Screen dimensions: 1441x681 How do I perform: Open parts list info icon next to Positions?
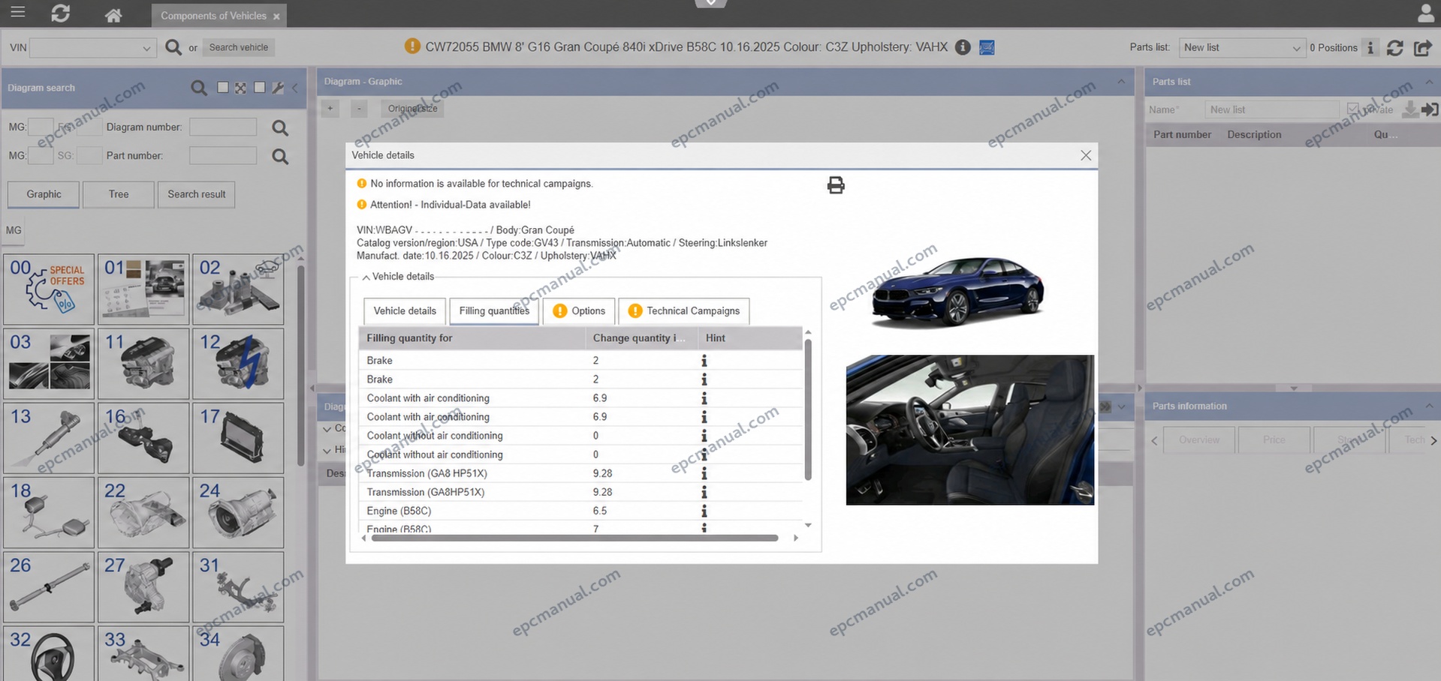click(x=1370, y=47)
